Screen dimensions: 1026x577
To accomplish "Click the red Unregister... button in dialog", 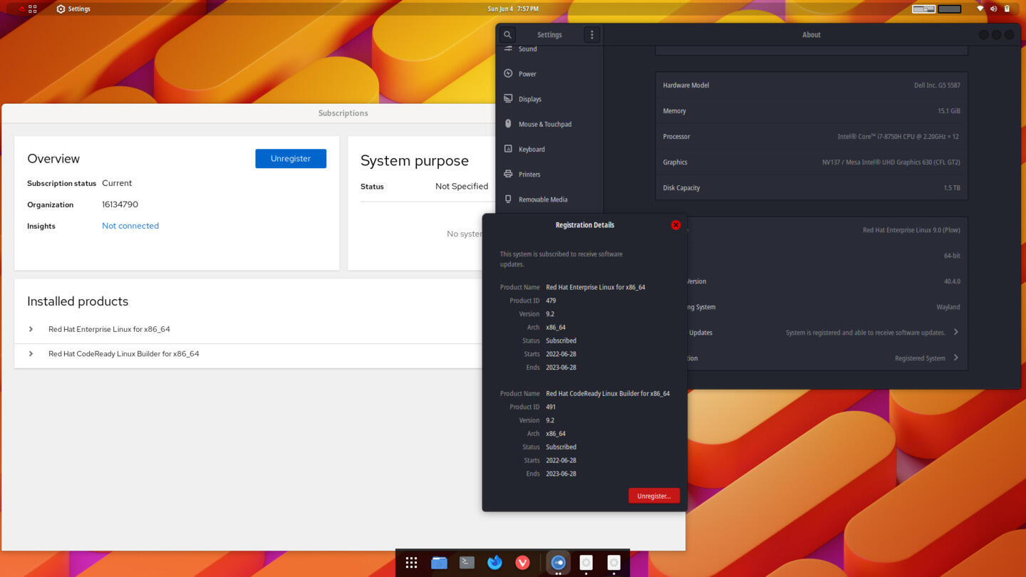I will pos(654,496).
